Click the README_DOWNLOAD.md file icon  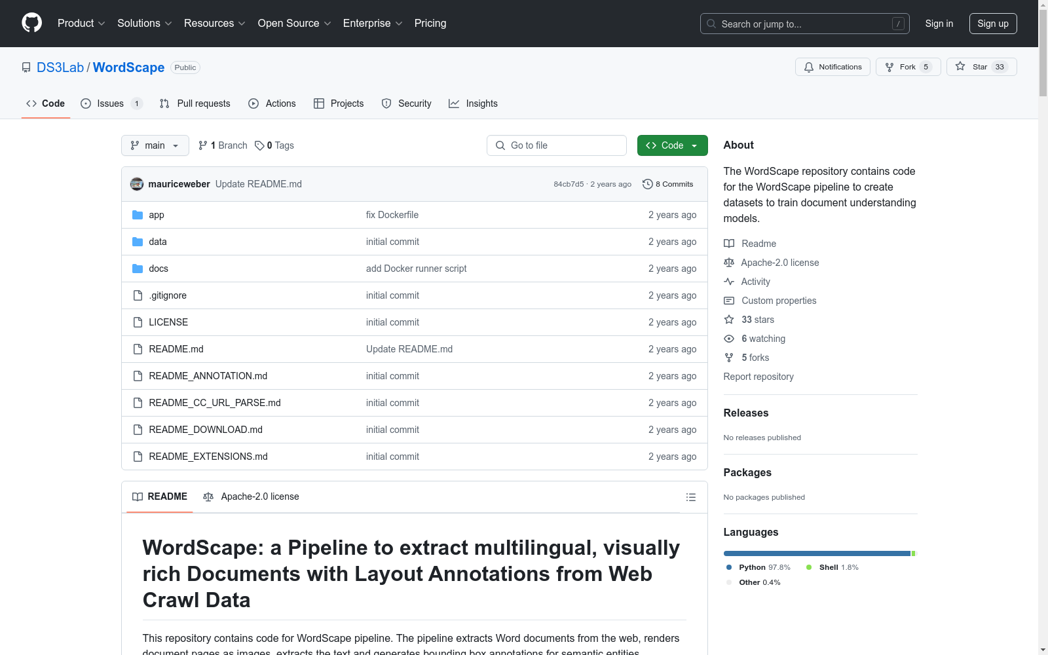(x=138, y=430)
